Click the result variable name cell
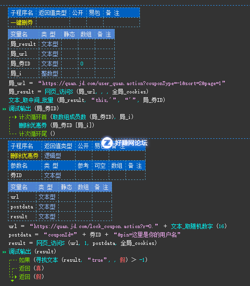 22,216
